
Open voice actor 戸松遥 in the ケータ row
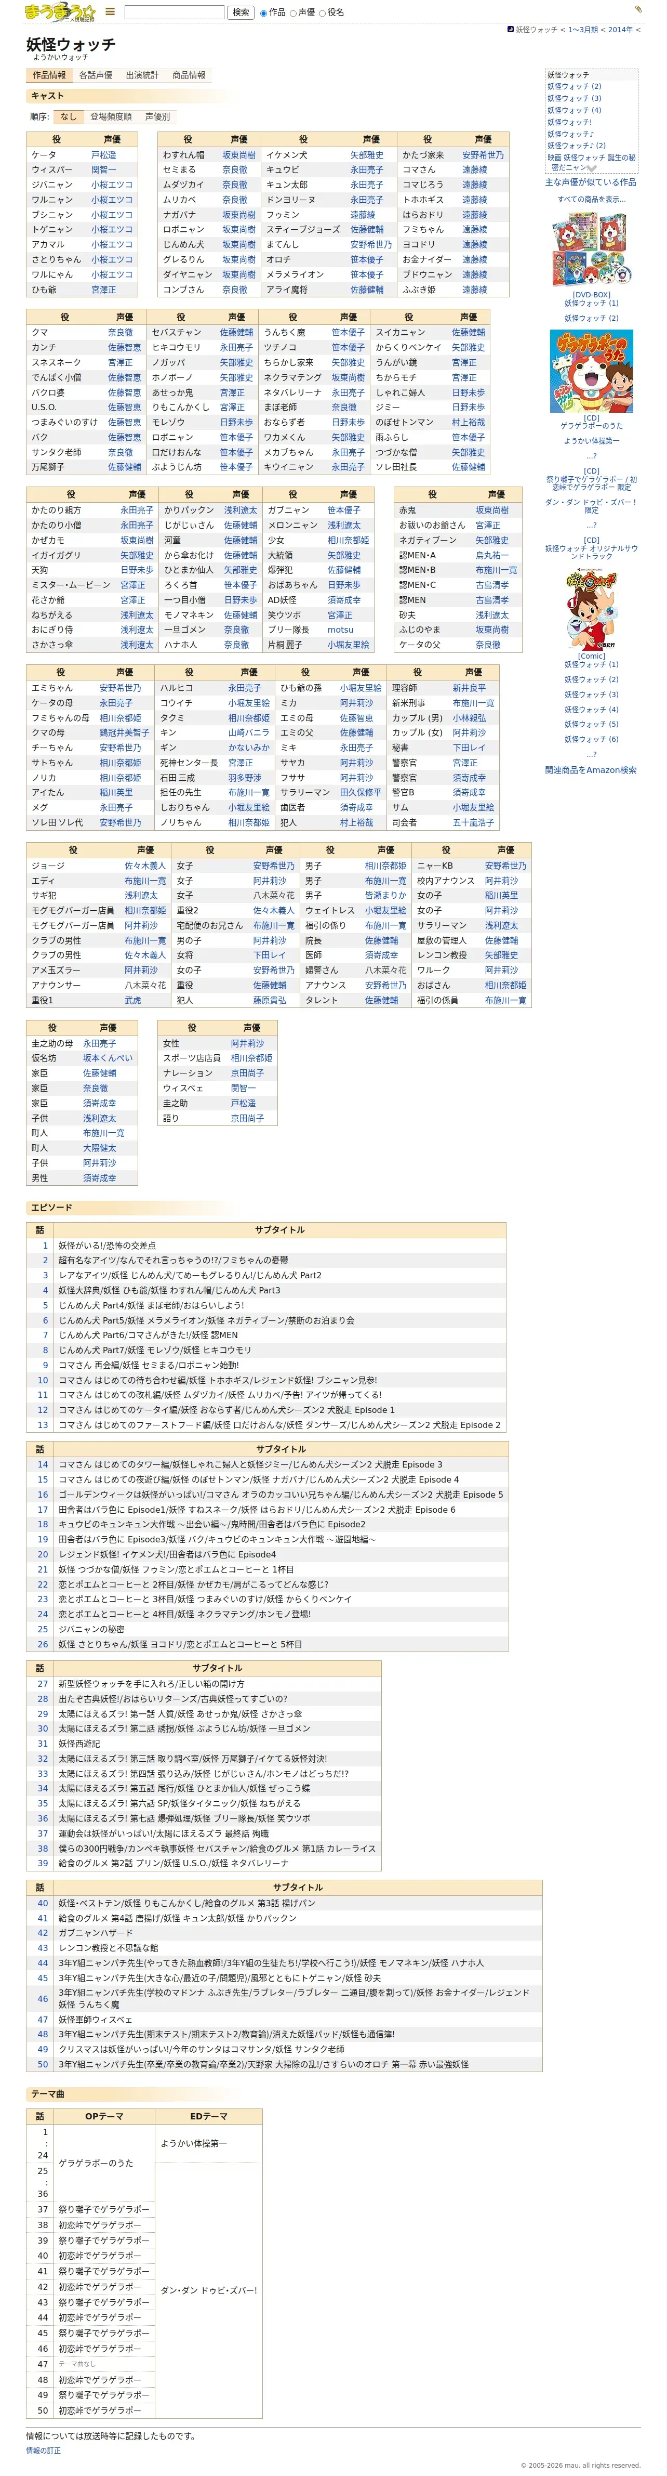click(x=104, y=155)
